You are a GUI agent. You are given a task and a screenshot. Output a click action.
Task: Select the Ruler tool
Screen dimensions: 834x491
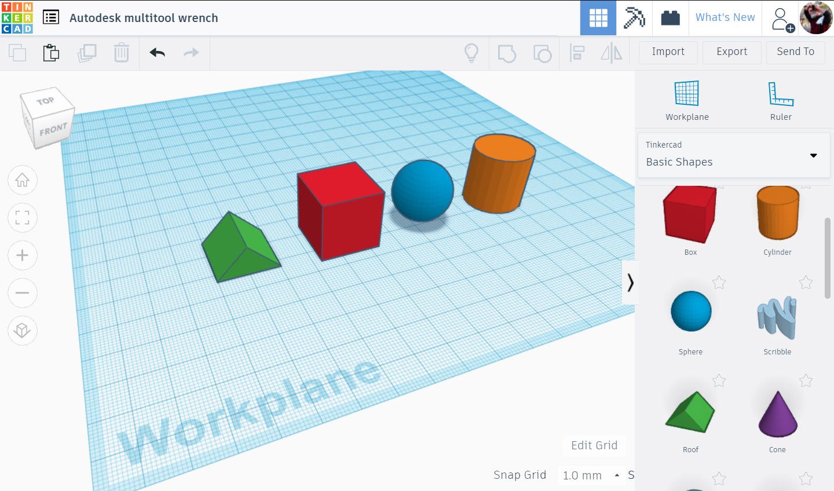click(781, 98)
